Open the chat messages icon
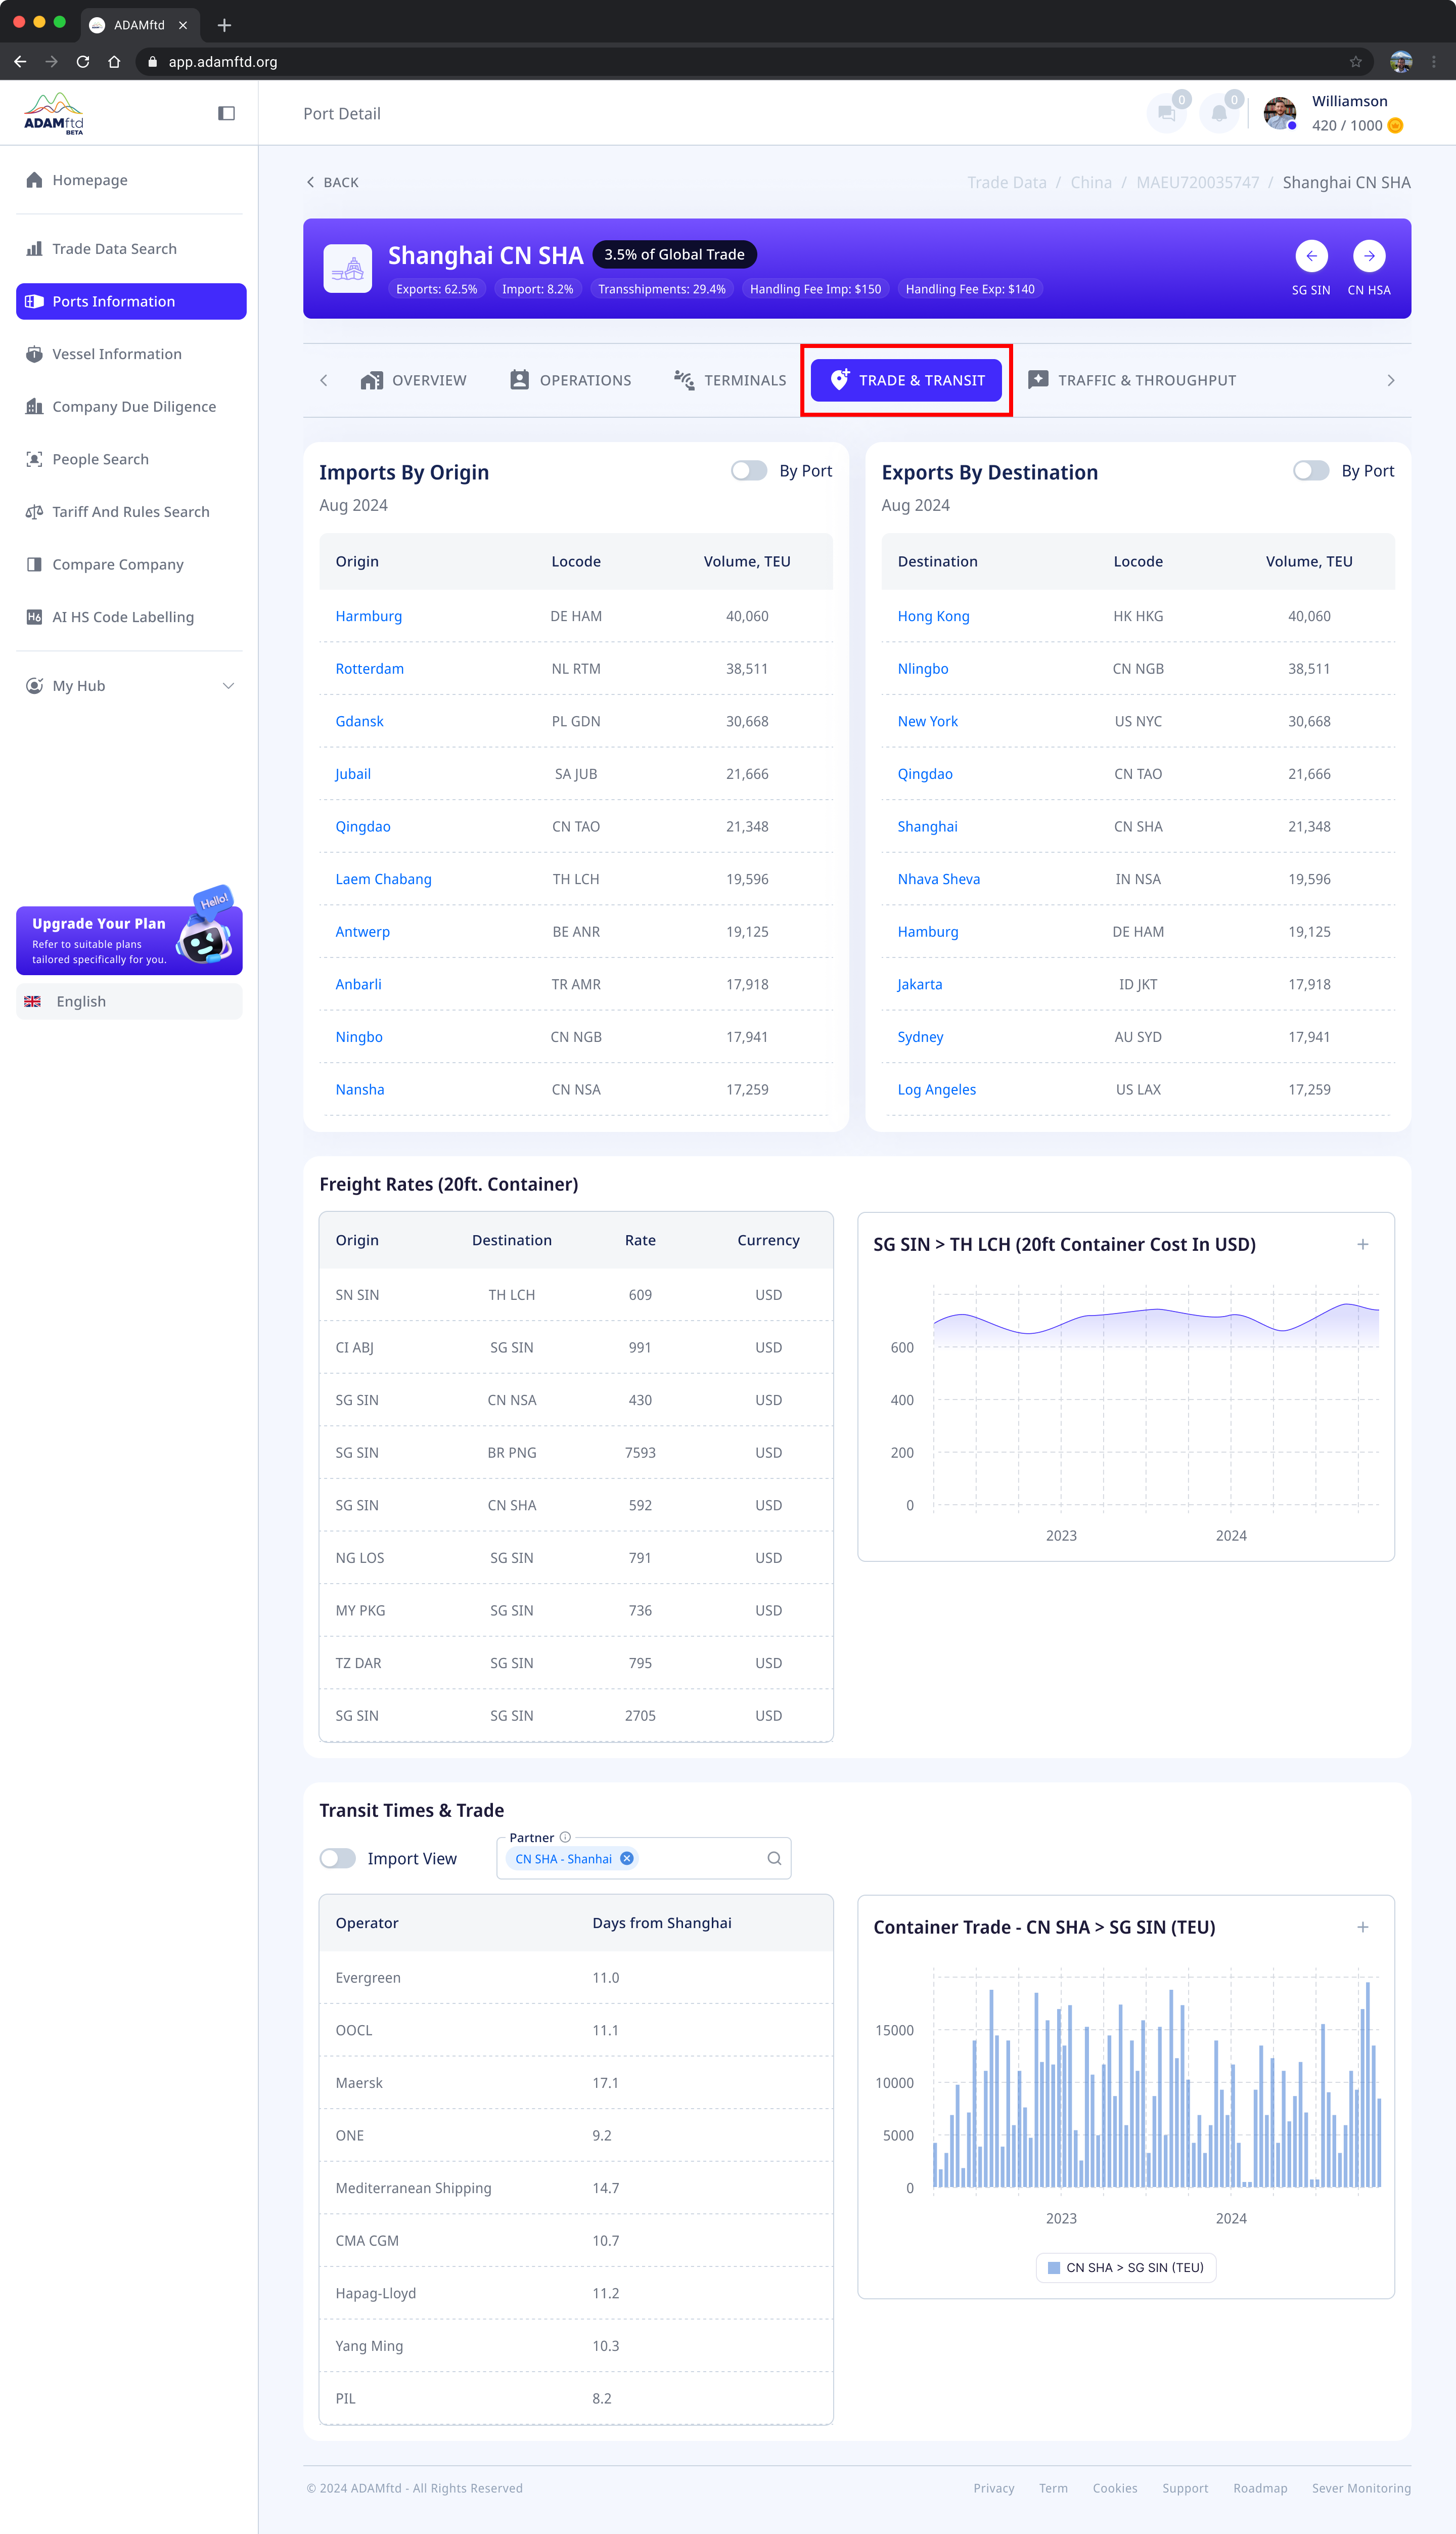This screenshot has height=2534, width=1456. 1166,113
